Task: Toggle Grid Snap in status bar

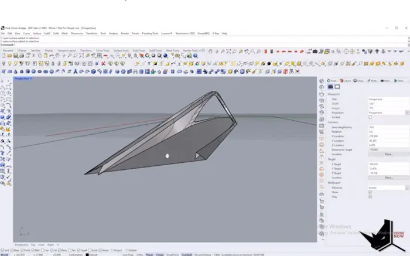Action: [128, 254]
